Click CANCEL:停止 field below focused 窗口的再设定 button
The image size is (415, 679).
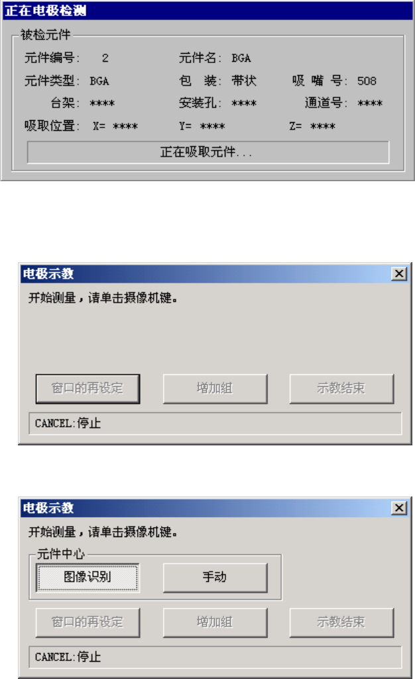[215, 423]
